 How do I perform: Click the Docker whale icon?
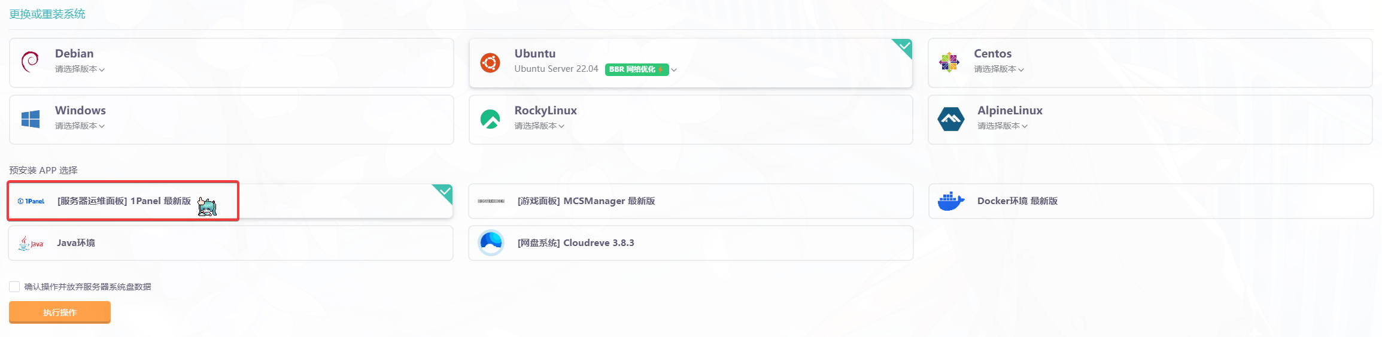point(951,201)
